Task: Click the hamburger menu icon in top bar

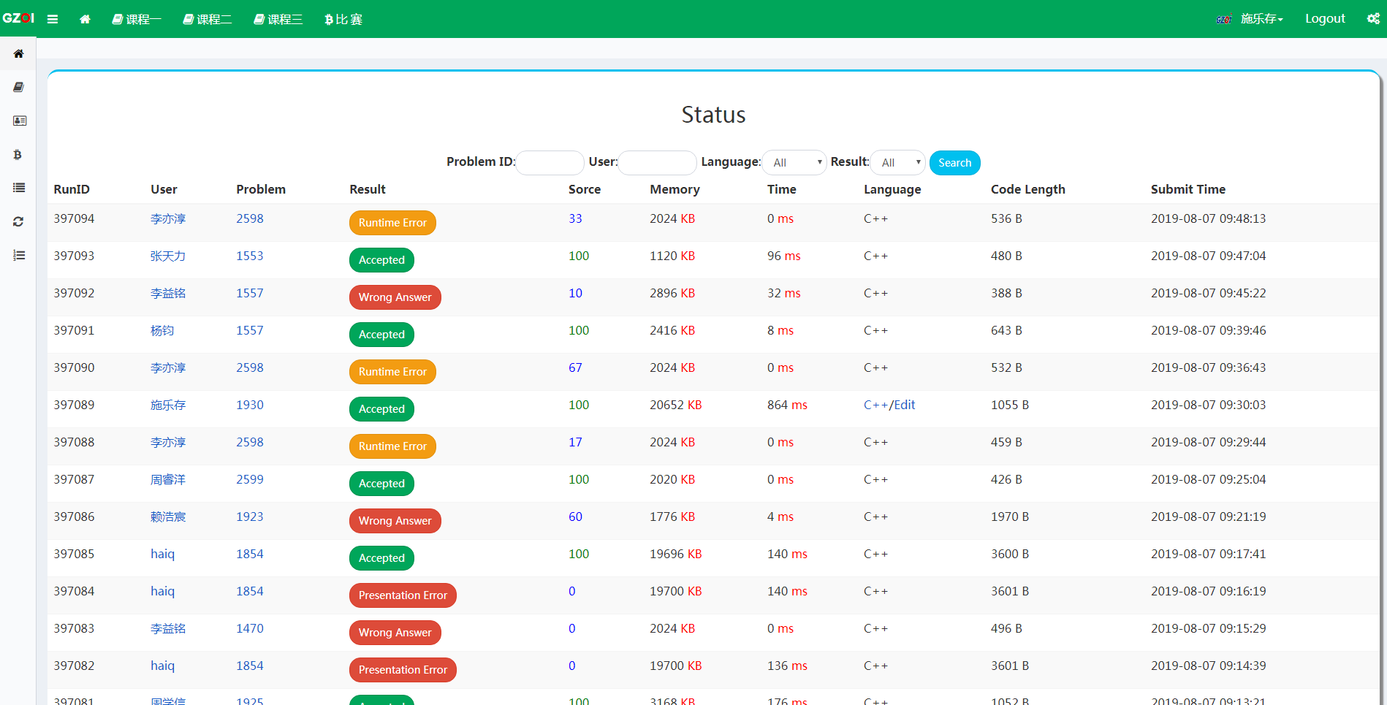Action: [53, 19]
